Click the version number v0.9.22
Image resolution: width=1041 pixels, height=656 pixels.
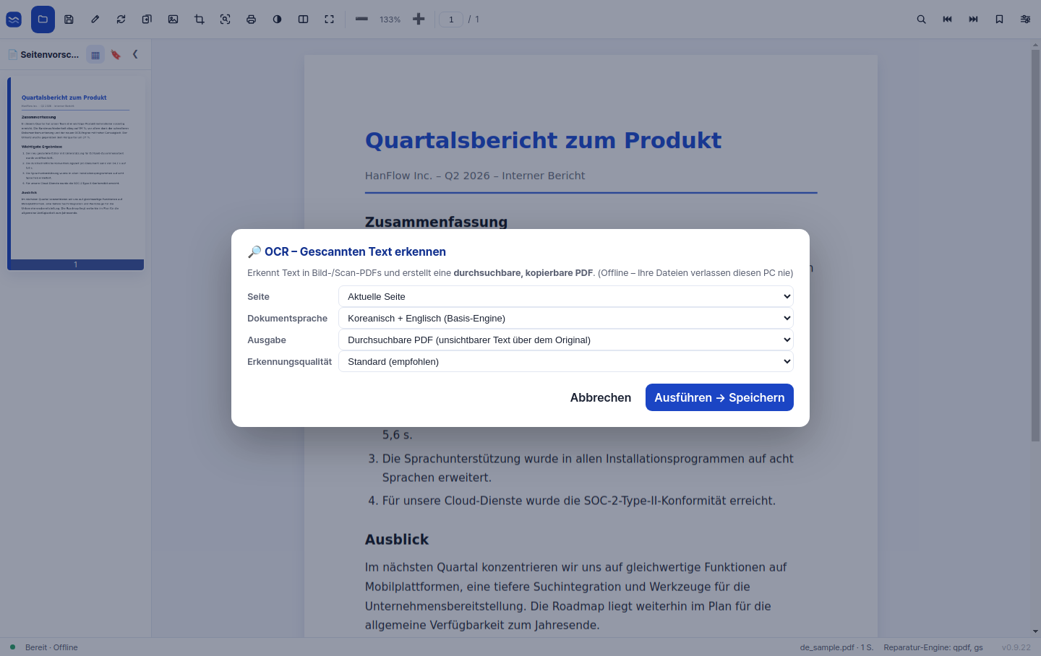pyautogui.click(x=1016, y=647)
